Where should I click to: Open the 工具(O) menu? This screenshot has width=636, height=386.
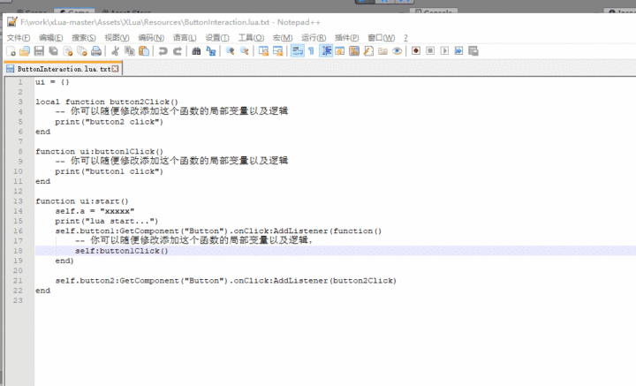point(251,38)
